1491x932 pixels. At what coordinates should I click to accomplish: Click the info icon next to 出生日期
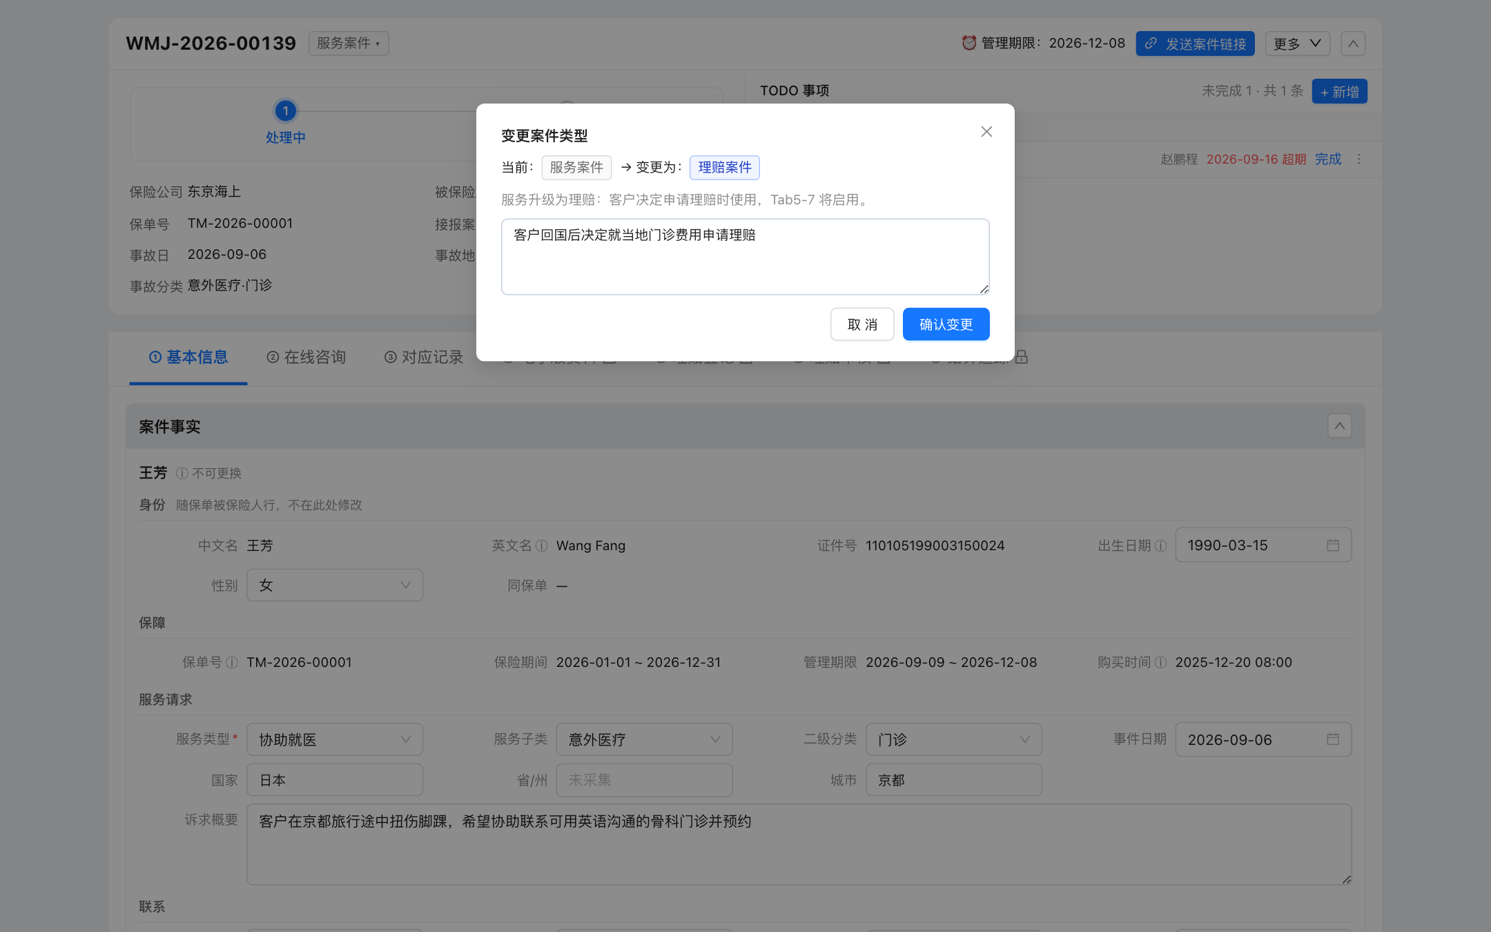[1161, 546]
